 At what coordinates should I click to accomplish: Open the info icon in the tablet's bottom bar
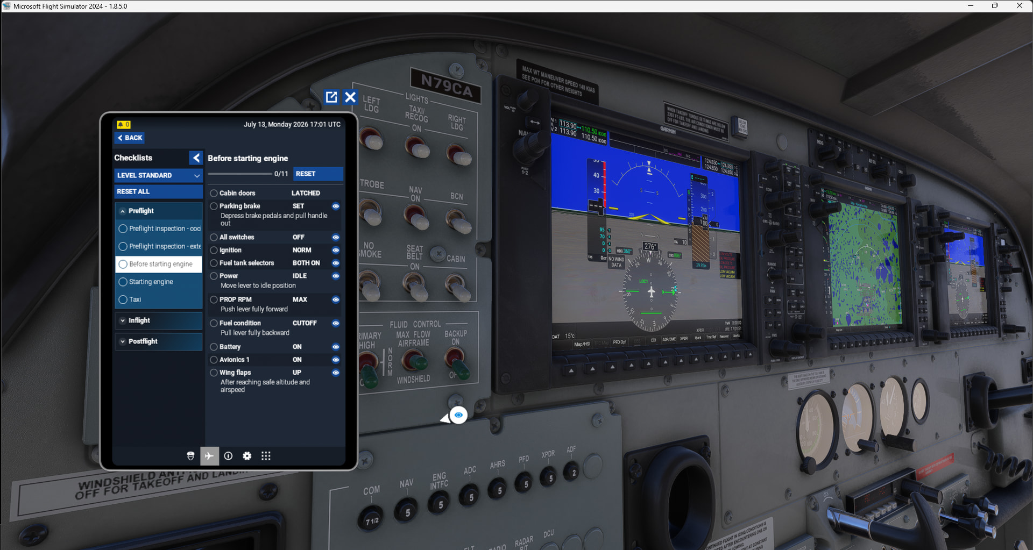228,456
